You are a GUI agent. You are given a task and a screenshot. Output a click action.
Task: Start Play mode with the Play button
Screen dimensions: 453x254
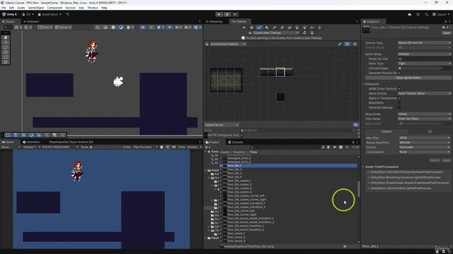[x=219, y=14]
